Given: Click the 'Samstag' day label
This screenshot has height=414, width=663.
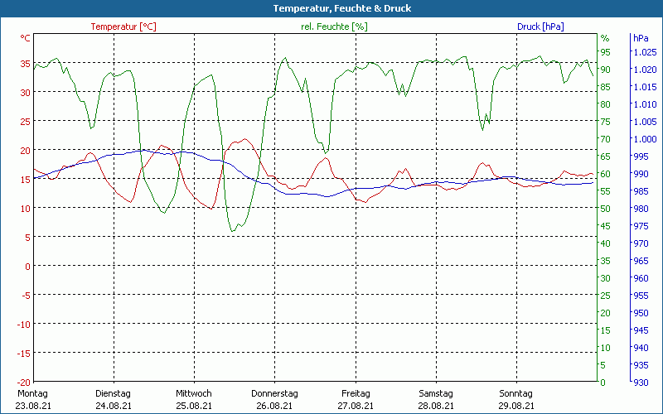Looking at the screenshot, I should 436,393.
